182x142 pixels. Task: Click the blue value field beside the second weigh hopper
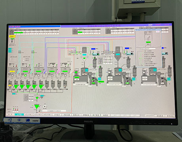pos(127,48)
